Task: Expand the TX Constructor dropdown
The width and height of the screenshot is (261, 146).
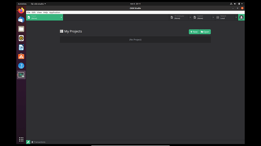Action: click(x=181, y=17)
